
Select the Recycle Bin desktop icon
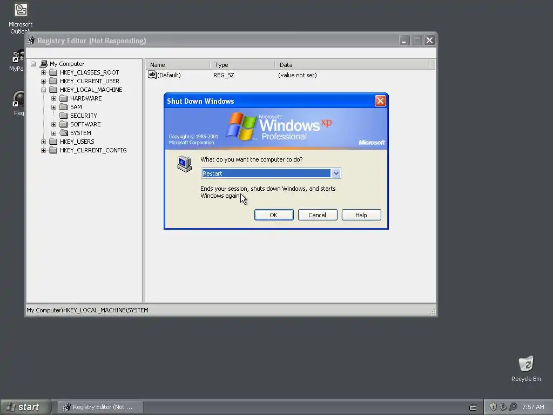click(526, 369)
